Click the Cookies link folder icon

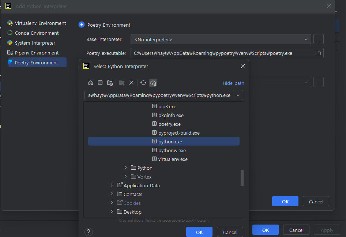coord(120,203)
